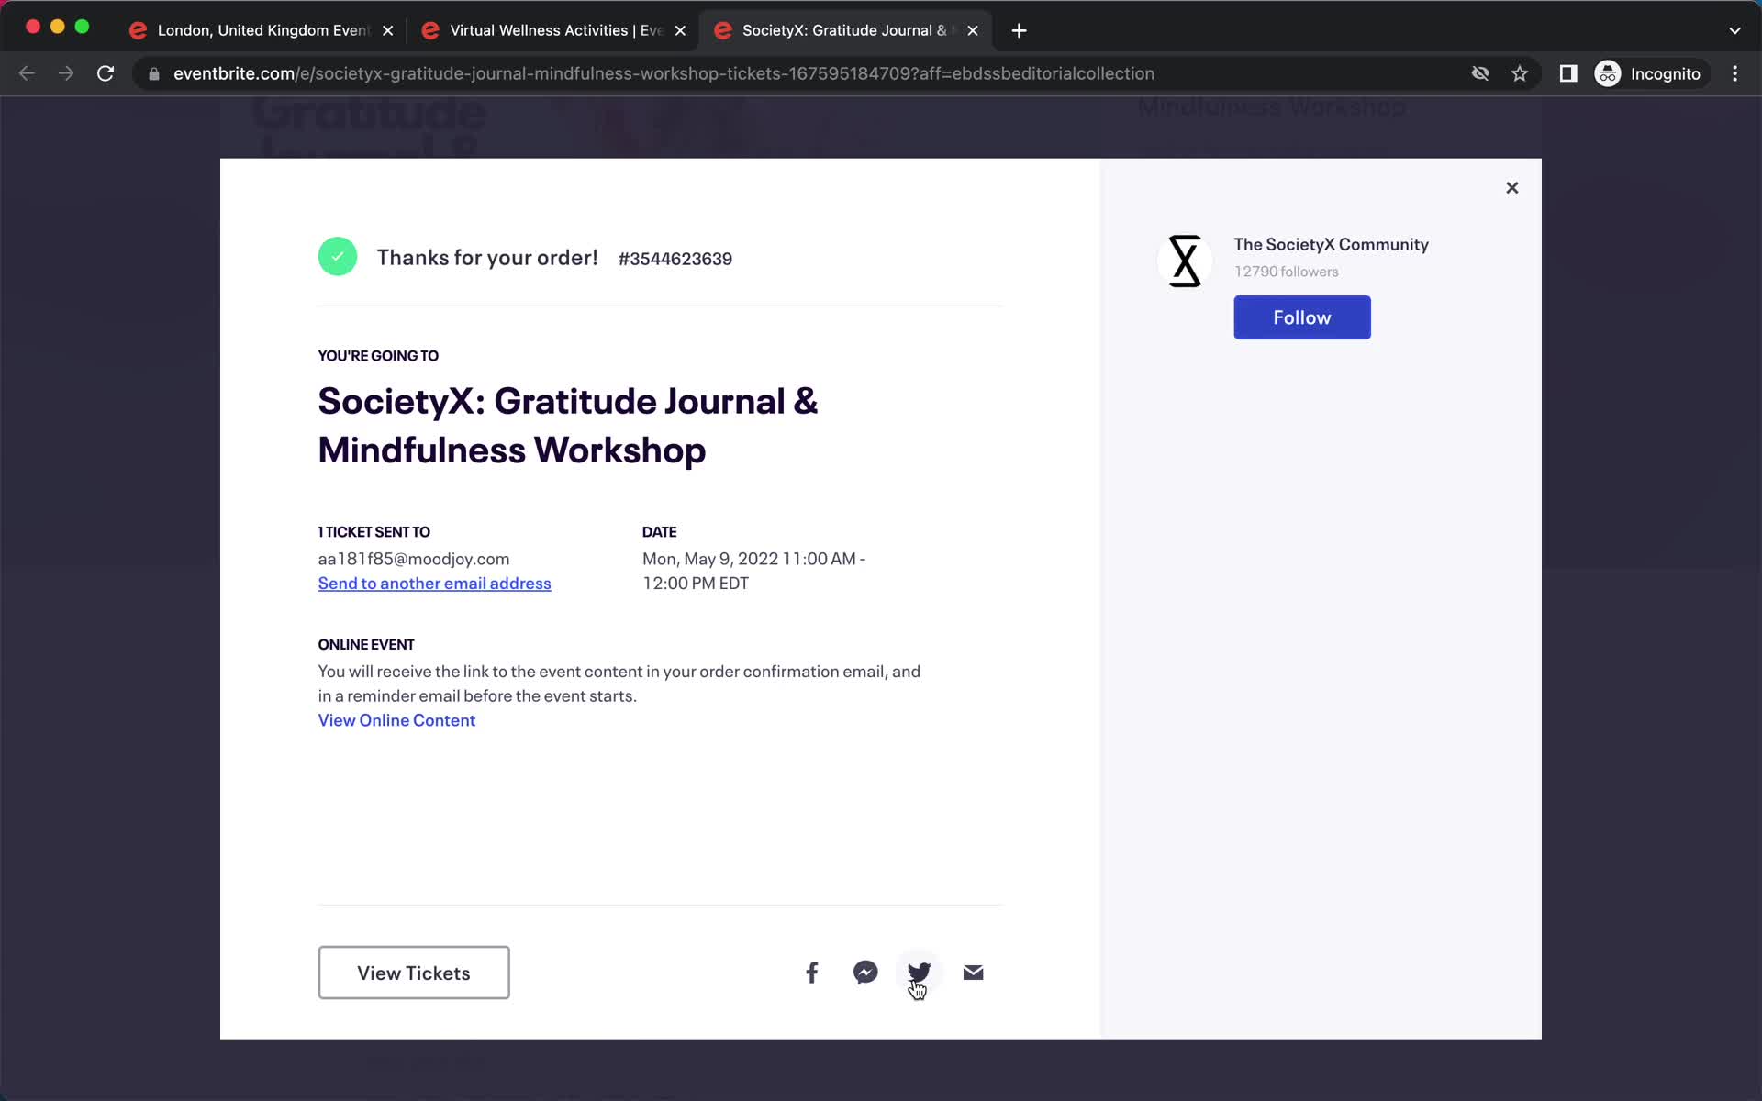Viewport: 1762px width, 1101px height.
Task: Click the View Online Content link
Action: pyautogui.click(x=397, y=719)
